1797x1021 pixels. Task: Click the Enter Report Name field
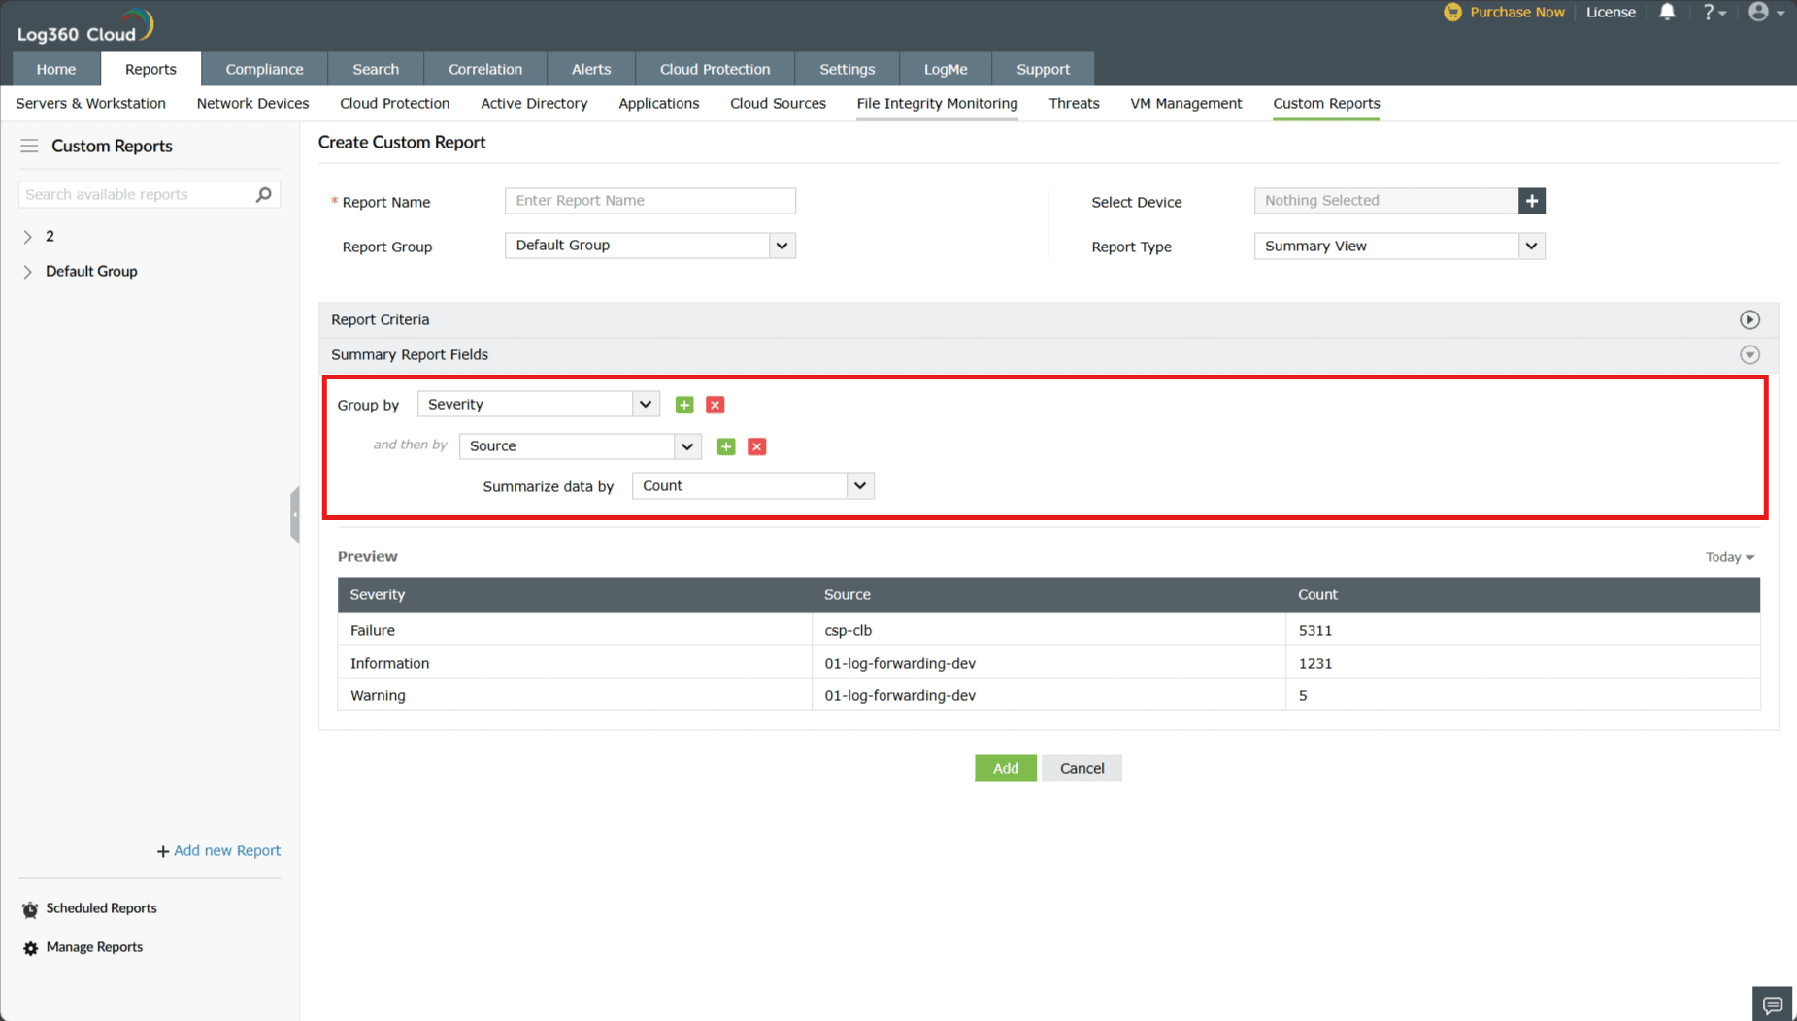(649, 200)
